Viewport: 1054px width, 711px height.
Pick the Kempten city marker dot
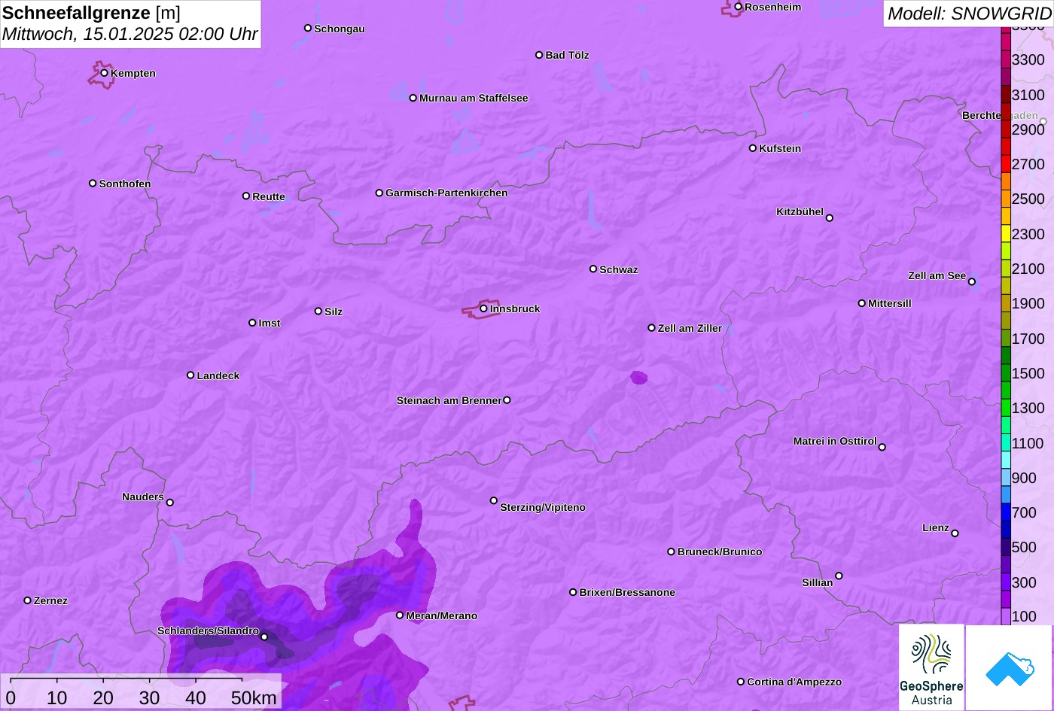pos(105,73)
